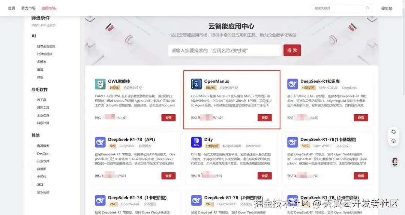Click the VNC tag on DeepSeek-R1-7B(1卡基础型) card

pyautogui.click(x=305, y=146)
